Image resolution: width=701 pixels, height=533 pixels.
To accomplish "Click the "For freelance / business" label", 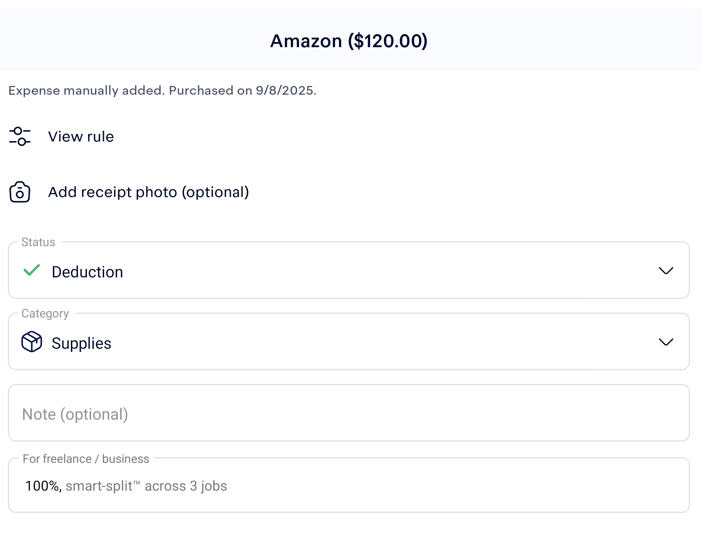I will click(x=86, y=459).
